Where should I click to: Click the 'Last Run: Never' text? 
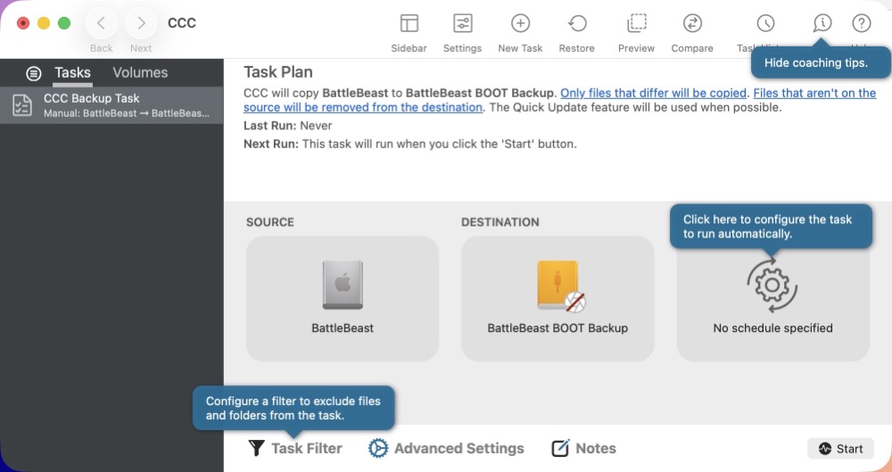288,125
